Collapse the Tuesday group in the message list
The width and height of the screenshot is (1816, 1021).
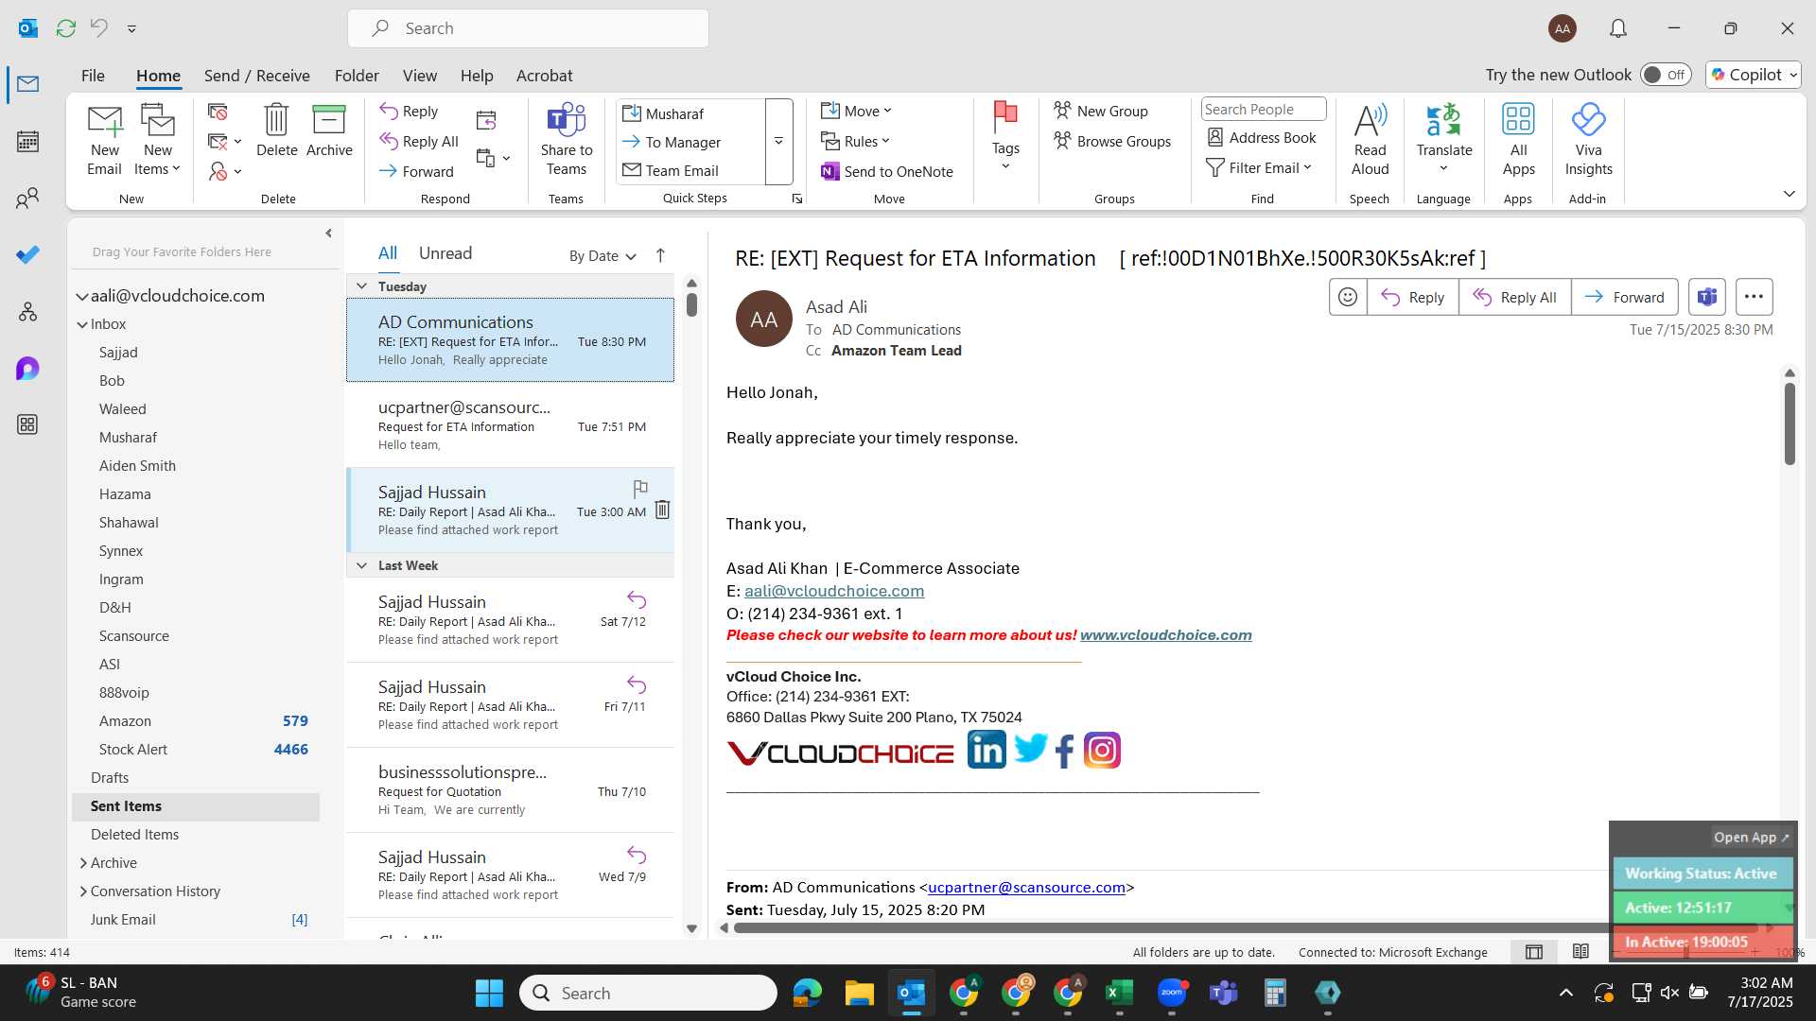[x=361, y=286]
